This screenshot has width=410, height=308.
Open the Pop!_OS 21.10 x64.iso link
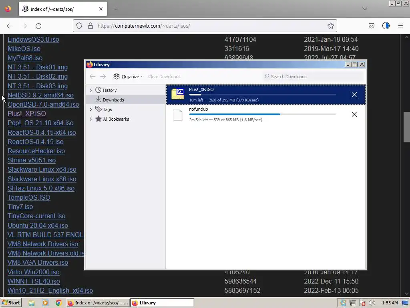(40, 123)
